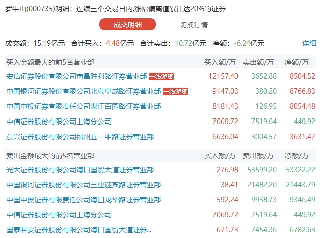323x238 pixels.
Task: Sort top buyers table by 卖出额/万
Action: pos(259,62)
